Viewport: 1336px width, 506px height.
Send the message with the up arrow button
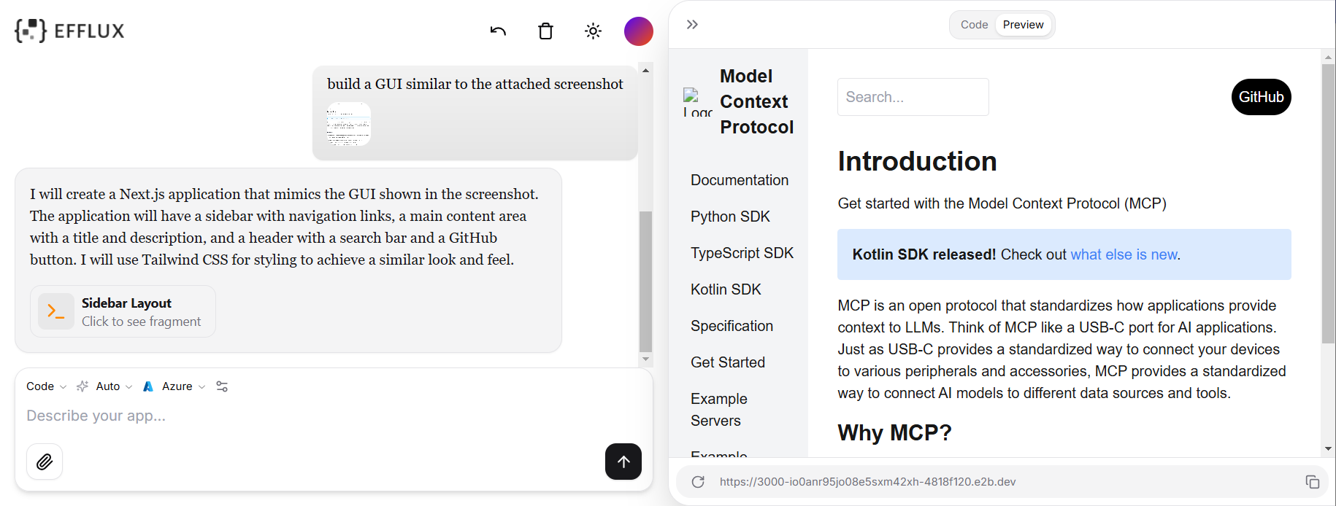click(x=623, y=462)
